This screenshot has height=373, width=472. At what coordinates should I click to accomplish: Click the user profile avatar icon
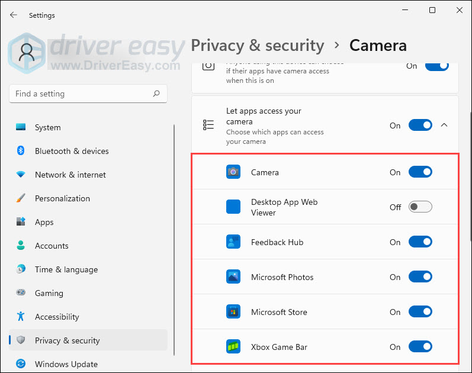pos(27,52)
